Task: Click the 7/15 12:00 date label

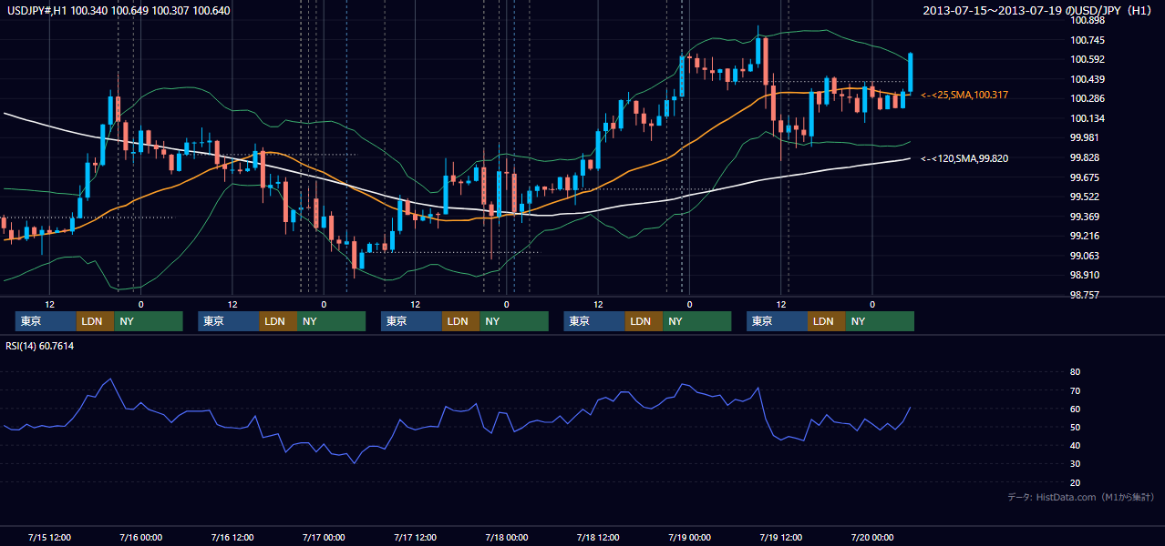Action: click(50, 537)
